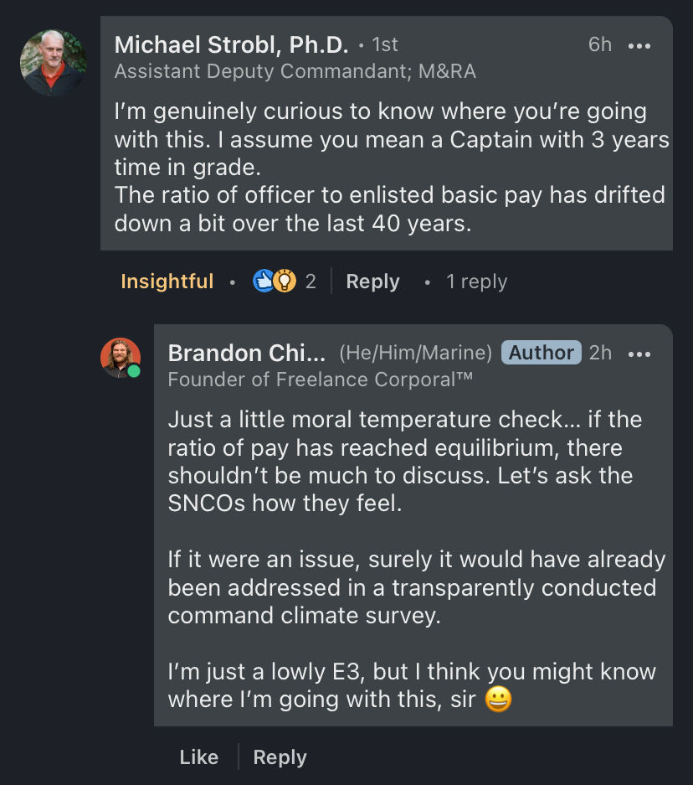Reply to Michael Strobl's comment
This screenshot has height=785, width=693.
click(x=372, y=281)
